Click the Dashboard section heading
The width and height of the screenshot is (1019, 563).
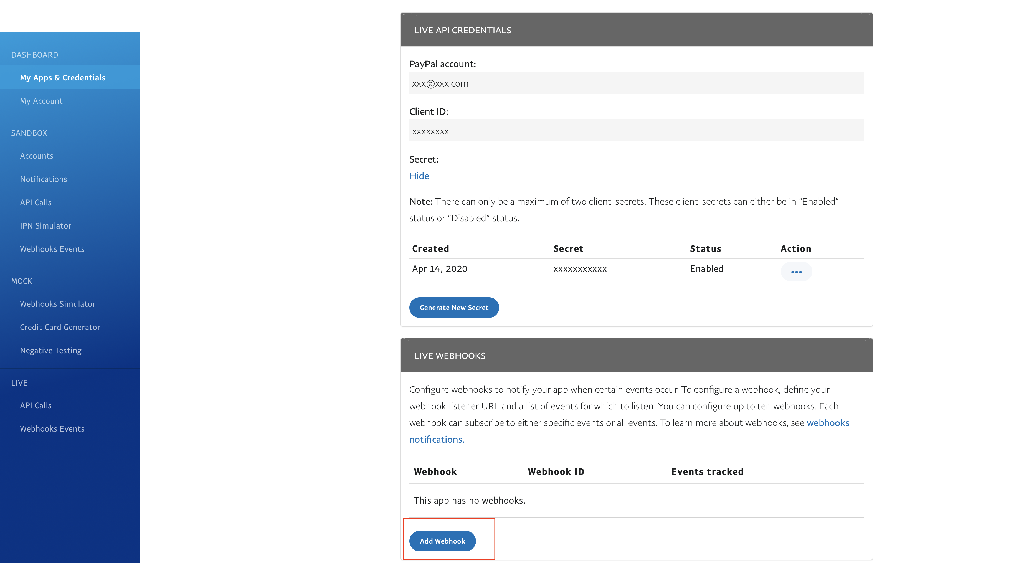coord(34,55)
